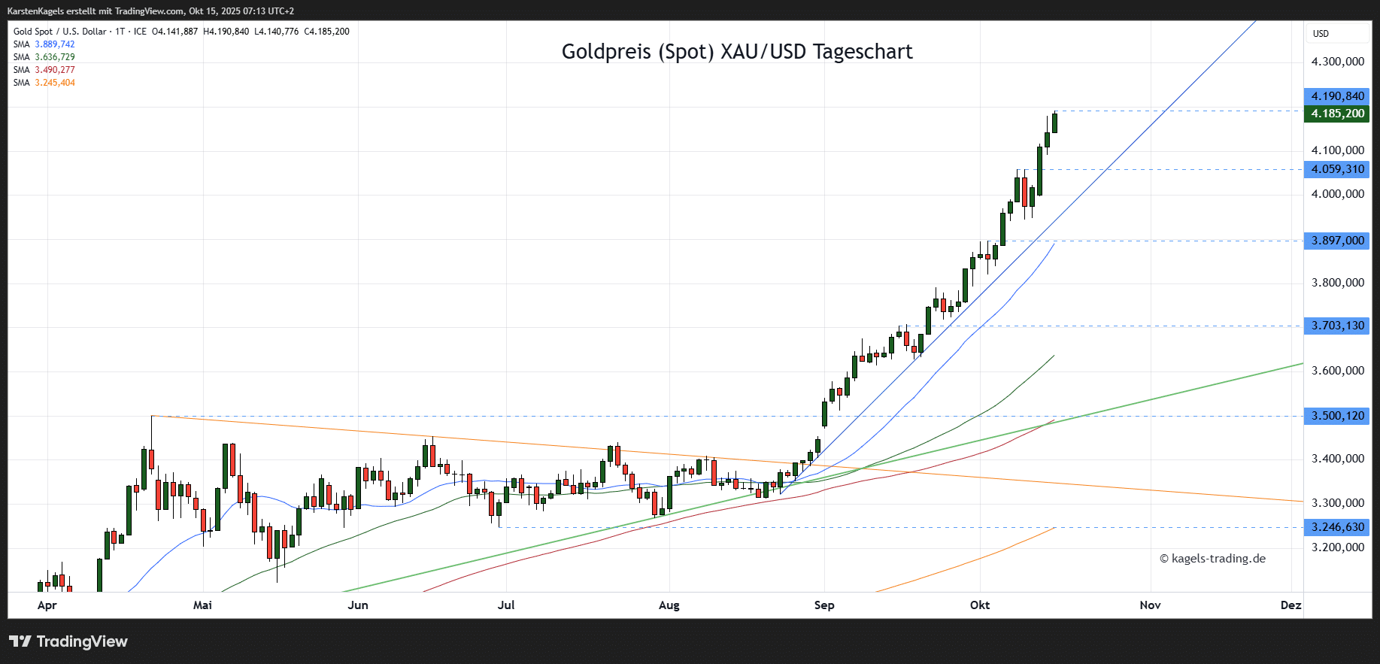Click the Gold Spot / U.S. Dollar symbol title
Viewport: 1380px width, 664px height.
pos(60,32)
